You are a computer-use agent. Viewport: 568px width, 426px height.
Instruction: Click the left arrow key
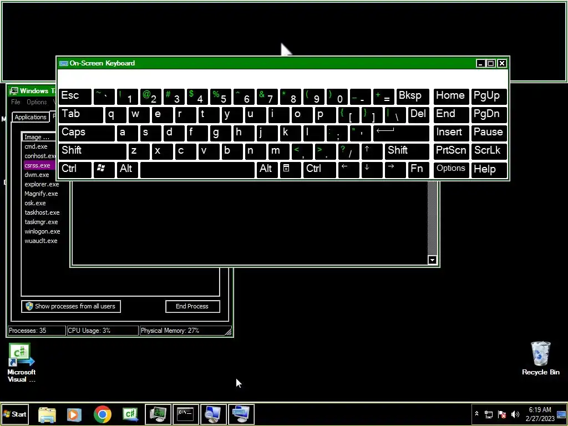348,170
